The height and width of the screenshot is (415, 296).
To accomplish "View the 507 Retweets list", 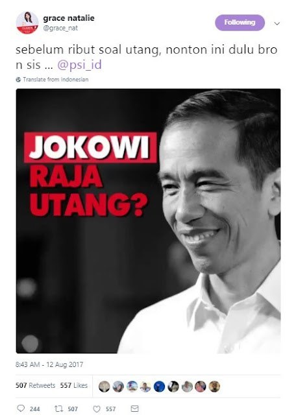I will coord(35,385).
